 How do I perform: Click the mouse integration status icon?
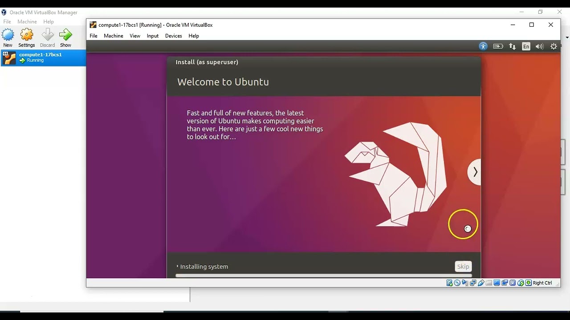[521, 283]
